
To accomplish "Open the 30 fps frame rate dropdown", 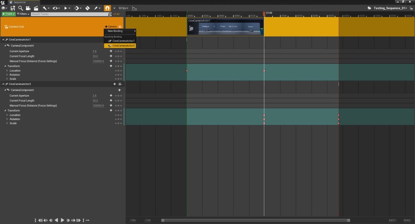I will pos(123,8).
